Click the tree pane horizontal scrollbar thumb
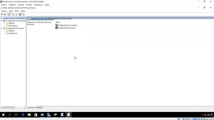 pos(8,107)
